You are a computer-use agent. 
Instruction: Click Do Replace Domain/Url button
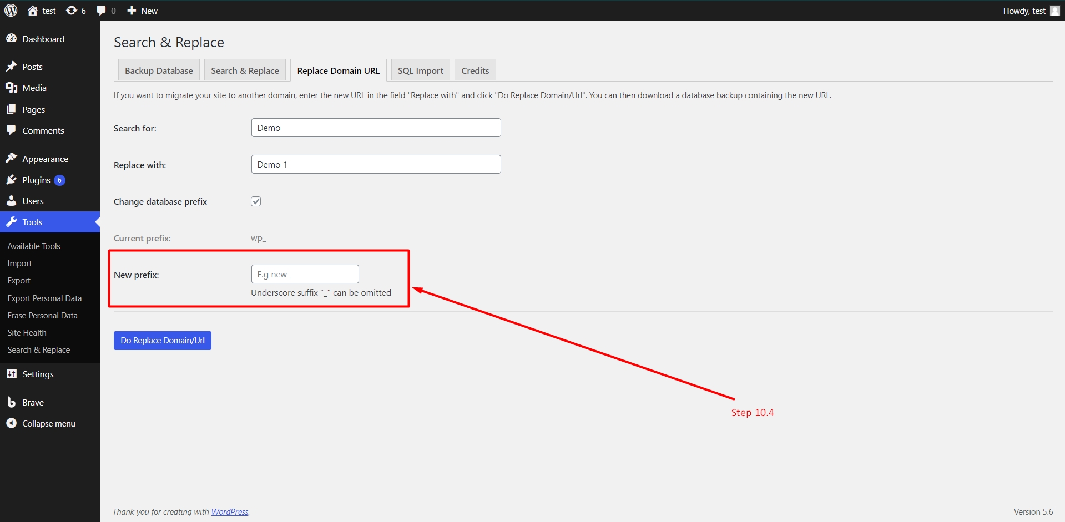(x=163, y=341)
